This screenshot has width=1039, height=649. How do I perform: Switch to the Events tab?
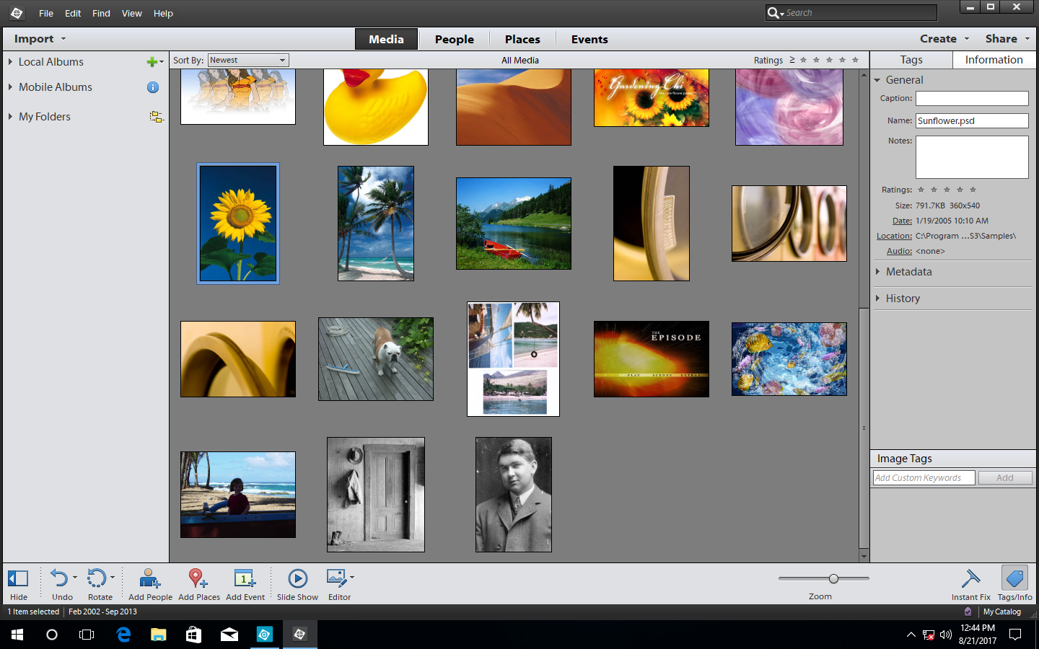tap(589, 39)
